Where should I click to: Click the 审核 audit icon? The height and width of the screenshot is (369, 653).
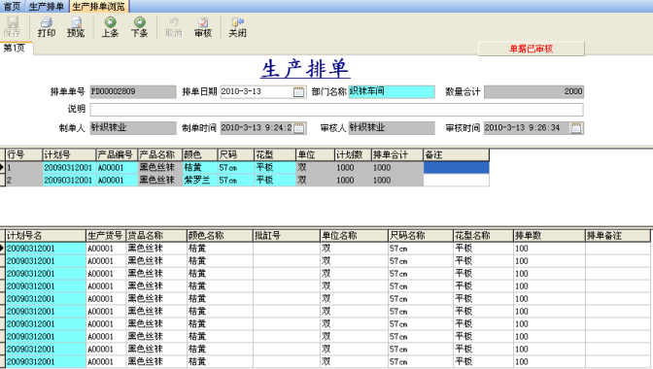click(x=203, y=27)
